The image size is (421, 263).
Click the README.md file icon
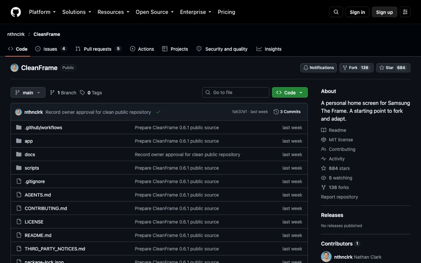pyautogui.click(x=19, y=235)
